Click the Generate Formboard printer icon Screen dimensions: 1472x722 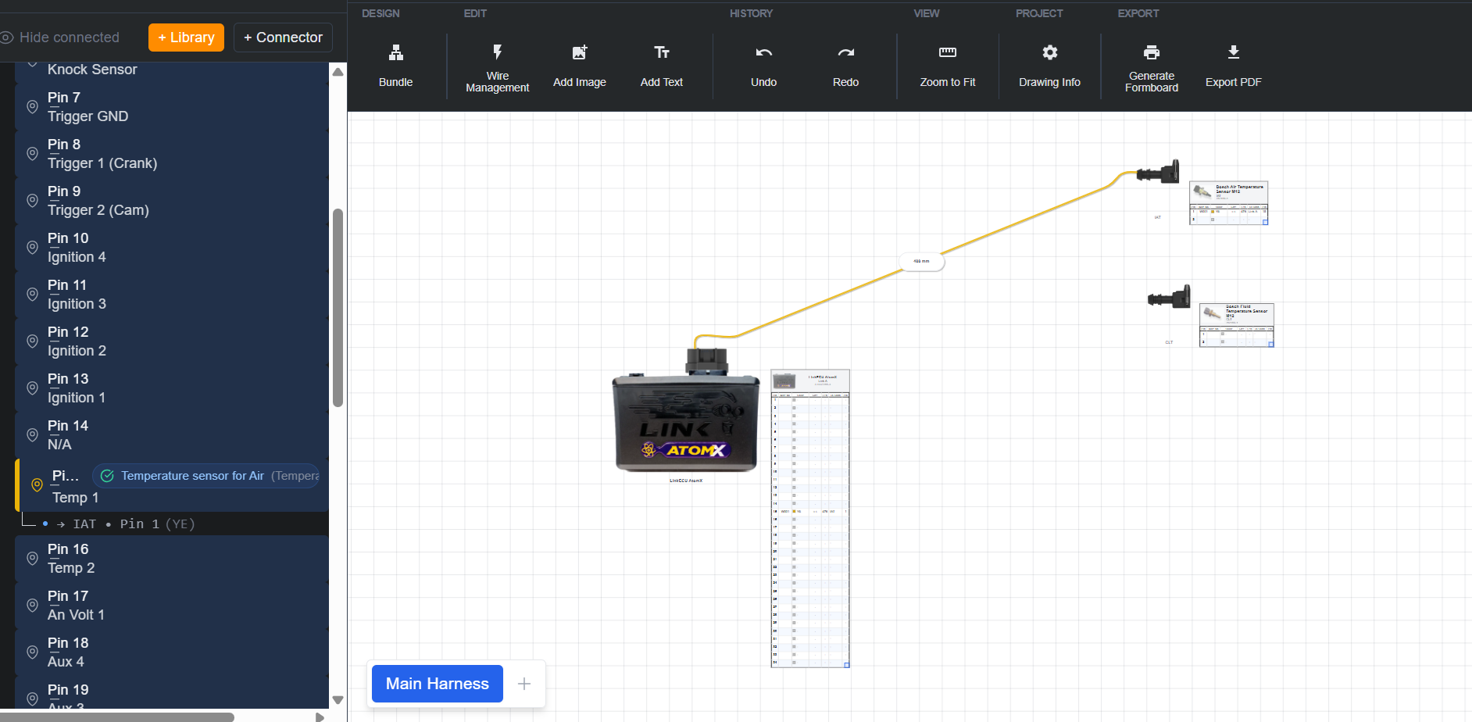tap(1152, 52)
